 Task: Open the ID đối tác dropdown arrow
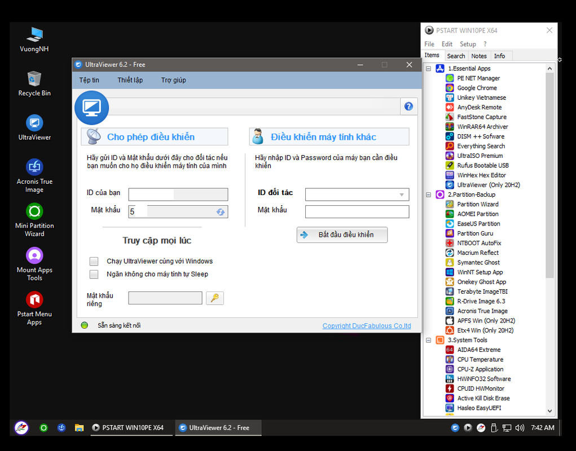point(402,194)
